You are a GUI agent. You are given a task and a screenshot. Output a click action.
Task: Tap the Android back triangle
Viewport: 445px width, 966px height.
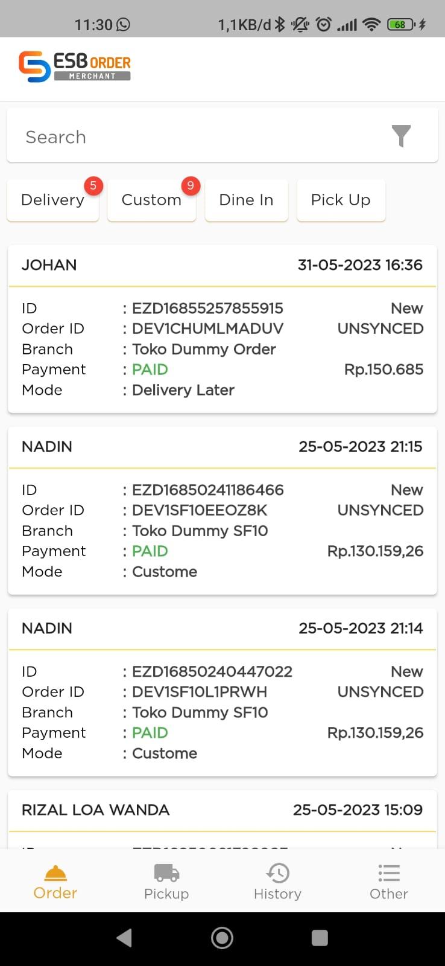pyautogui.click(x=124, y=938)
